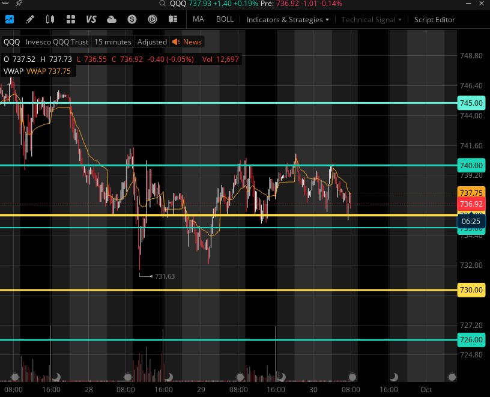Click the Oct label on time axis

(426, 390)
